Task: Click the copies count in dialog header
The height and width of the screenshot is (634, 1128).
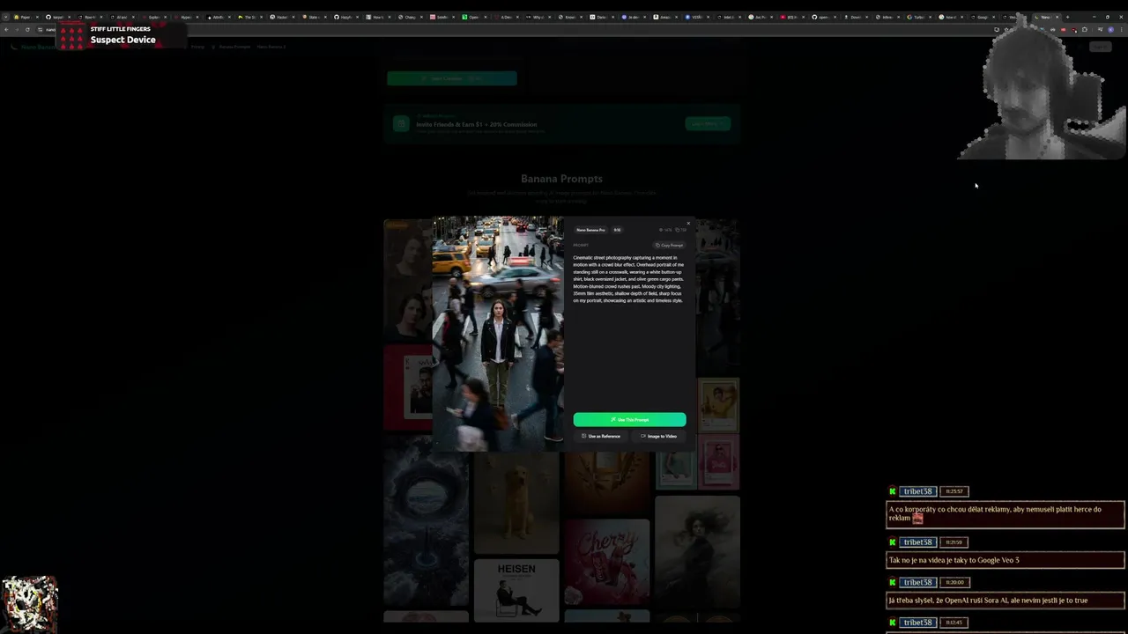Action: [680, 230]
